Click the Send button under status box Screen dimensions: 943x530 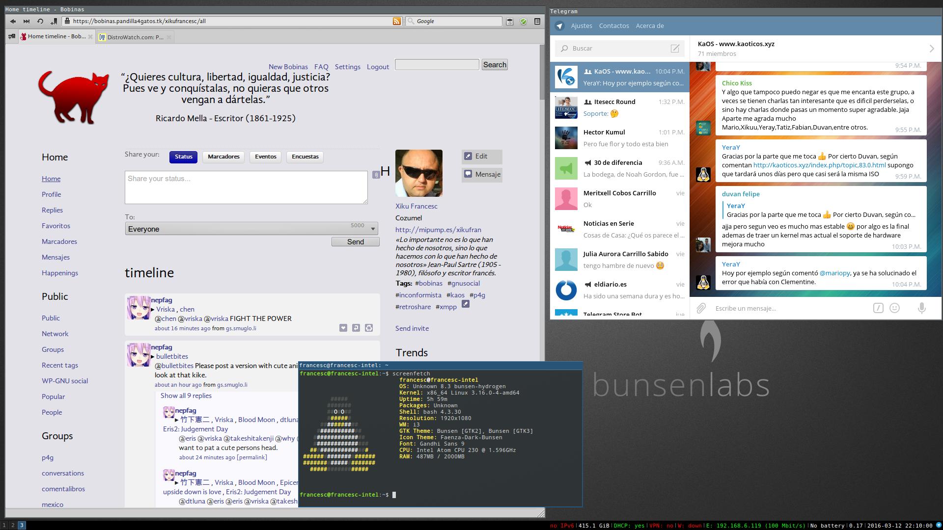click(x=355, y=241)
